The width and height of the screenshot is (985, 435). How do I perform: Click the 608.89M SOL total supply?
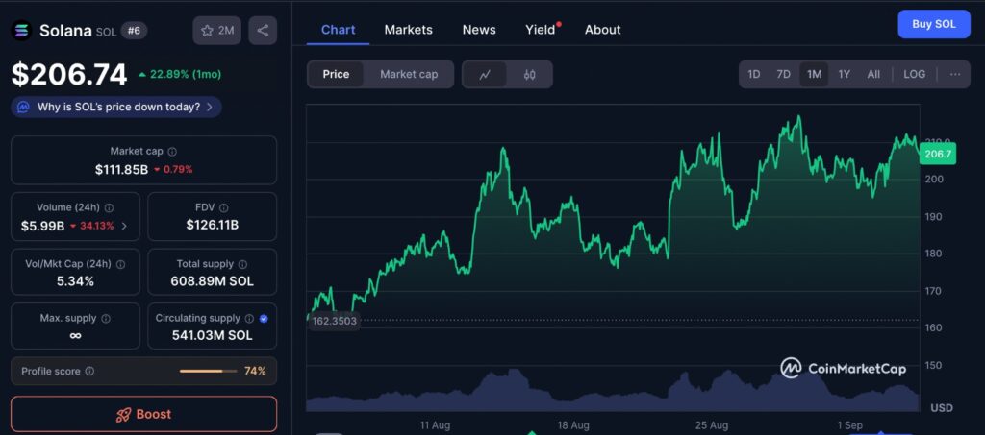pos(213,281)
